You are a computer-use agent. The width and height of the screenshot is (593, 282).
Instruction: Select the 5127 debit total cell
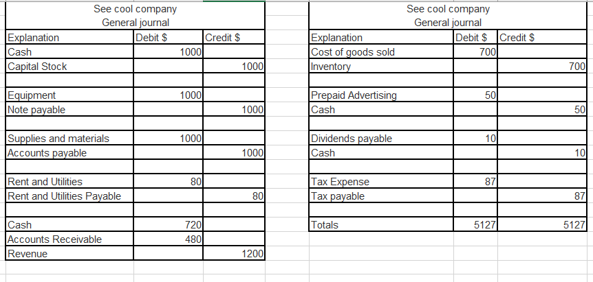476,225
